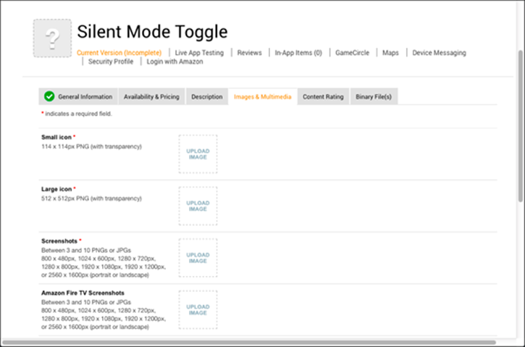Switch to General Information tab
525x347 pixels.
point(78,96)
